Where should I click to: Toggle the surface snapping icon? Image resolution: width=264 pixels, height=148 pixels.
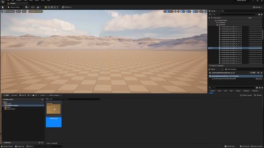tap(178, 12)
